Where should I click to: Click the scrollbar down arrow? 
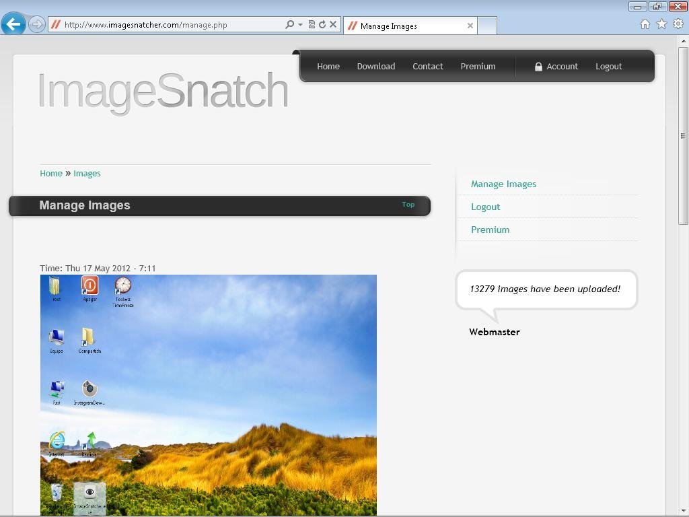[683, 511]
